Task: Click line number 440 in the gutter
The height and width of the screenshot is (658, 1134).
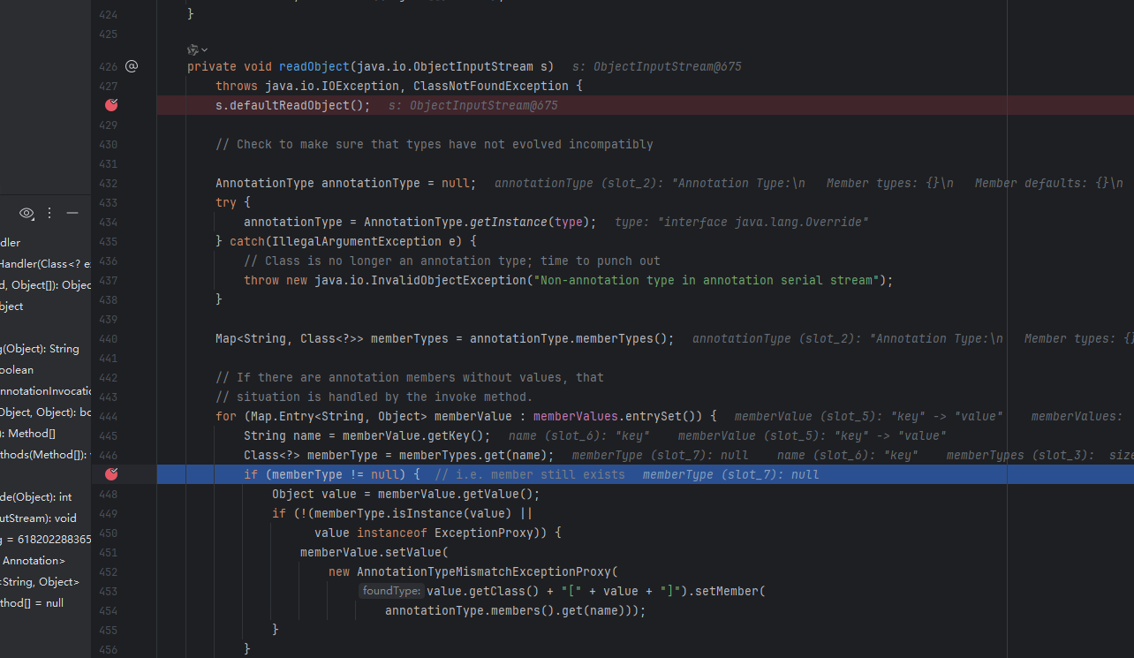Action: pyautogui.click(x=107, y=338)
